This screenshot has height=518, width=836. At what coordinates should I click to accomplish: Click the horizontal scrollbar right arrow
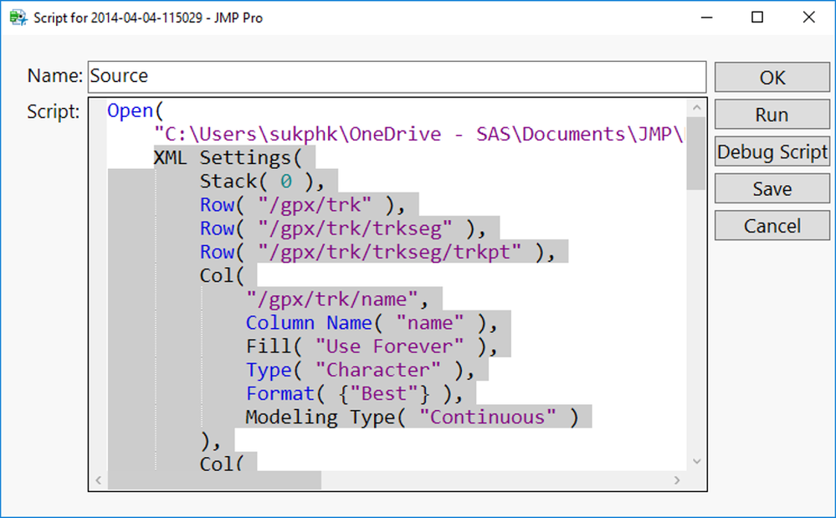(677, 480)
